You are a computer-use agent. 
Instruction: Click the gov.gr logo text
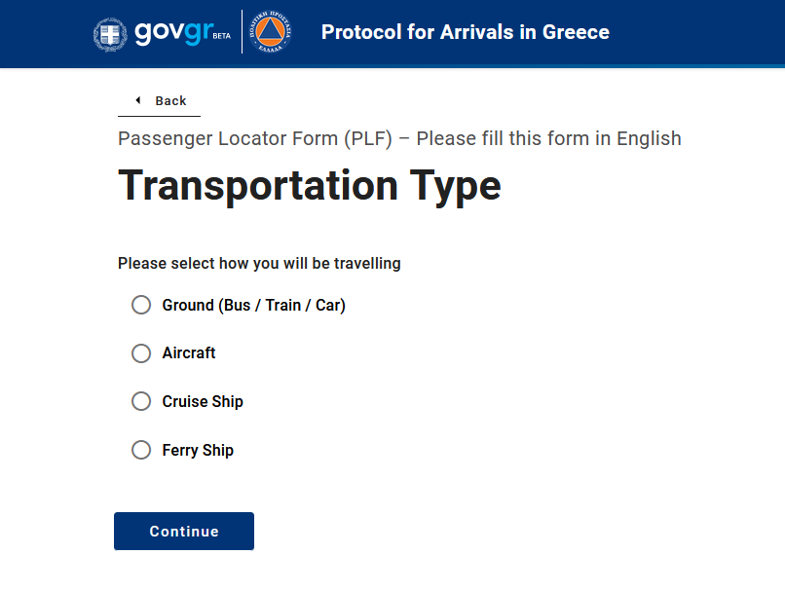(x=171, y=32)
